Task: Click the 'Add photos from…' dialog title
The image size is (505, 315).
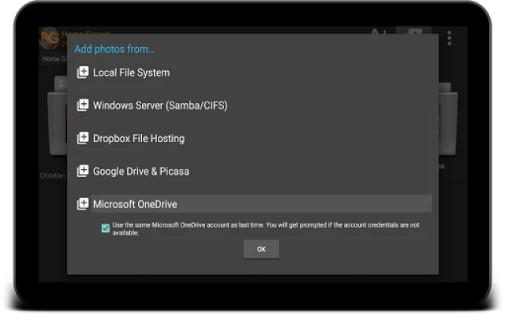Action: coord(114,50)
